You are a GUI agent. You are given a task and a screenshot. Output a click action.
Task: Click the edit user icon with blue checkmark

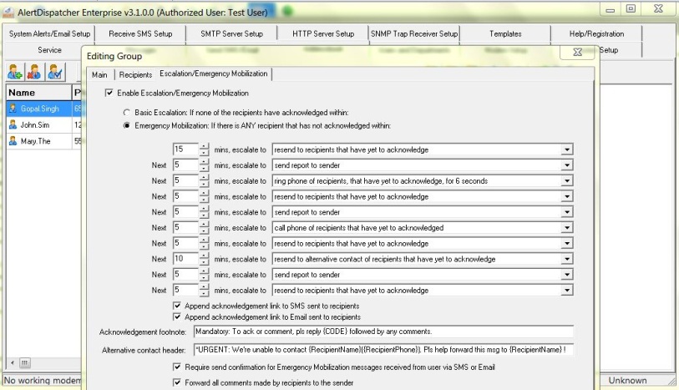(55, 72)
